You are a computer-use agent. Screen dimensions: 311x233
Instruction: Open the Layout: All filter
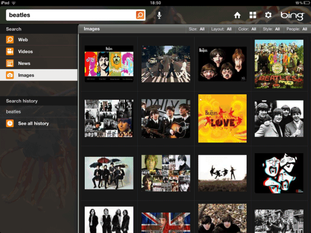tap(221, 29)
